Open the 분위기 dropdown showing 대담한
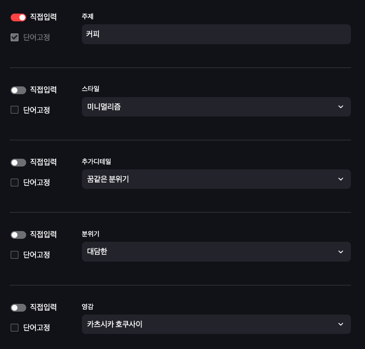 coord(208,251)
